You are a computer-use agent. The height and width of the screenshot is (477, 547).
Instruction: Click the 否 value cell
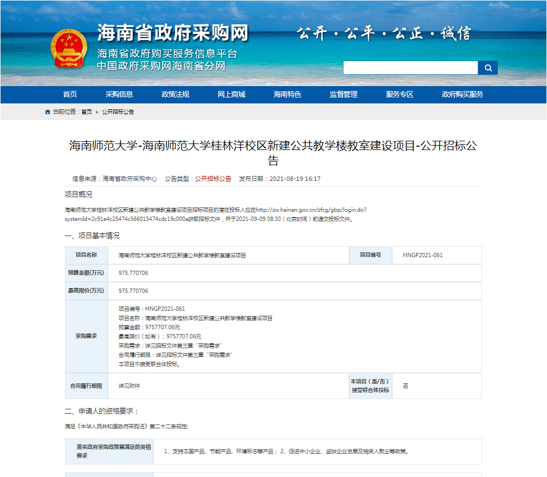(x=437, y=386)
